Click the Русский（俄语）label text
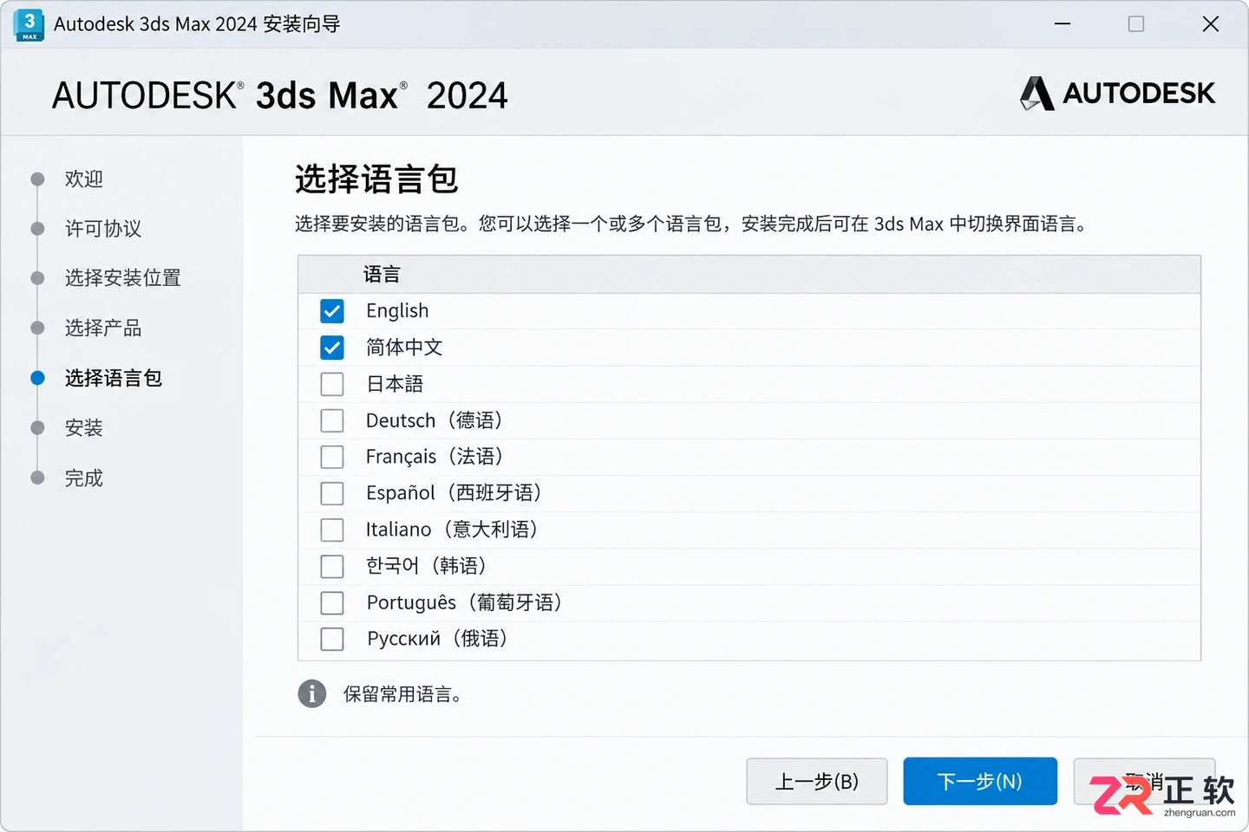Image resolution: width=1249 pixels, height=832 pixels. (x=438, y=639)
